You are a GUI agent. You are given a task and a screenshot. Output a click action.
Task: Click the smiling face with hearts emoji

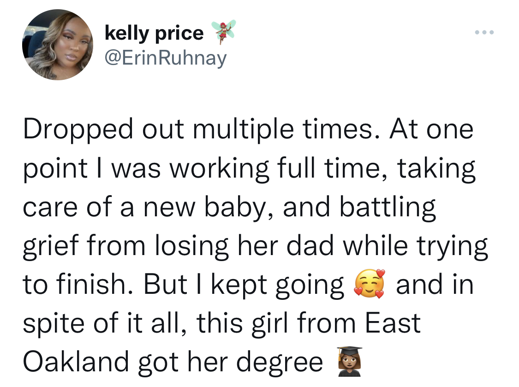[370, 284]
